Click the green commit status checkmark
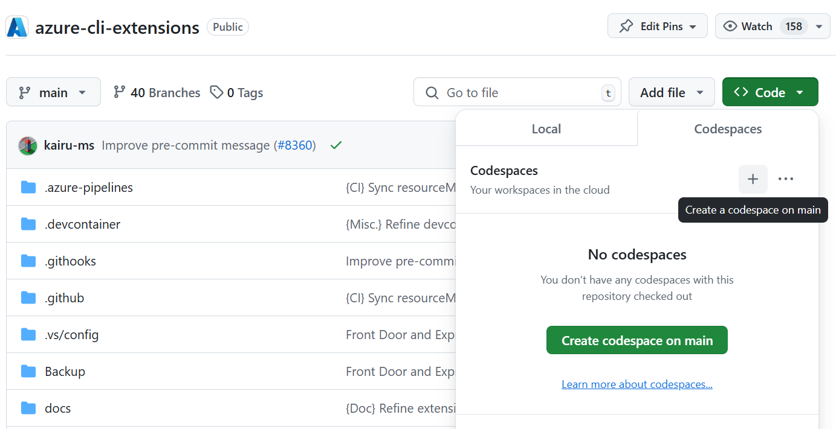 pos(336,145)
